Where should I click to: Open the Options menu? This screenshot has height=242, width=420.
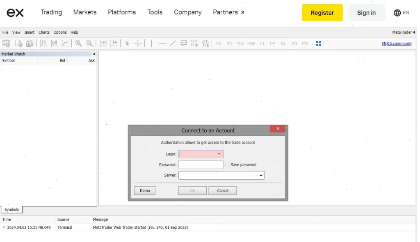point(60,32)
